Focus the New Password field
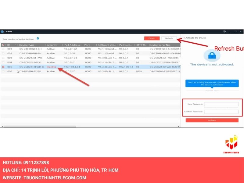 coord(221,104)
